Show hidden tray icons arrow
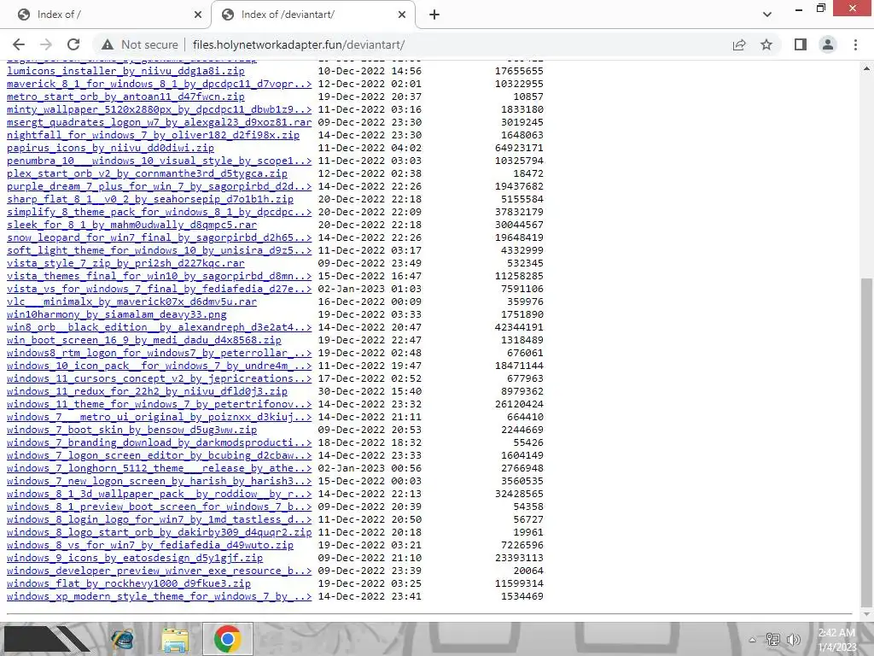Viewport: 874px width, 656px height. click(753, 640)
